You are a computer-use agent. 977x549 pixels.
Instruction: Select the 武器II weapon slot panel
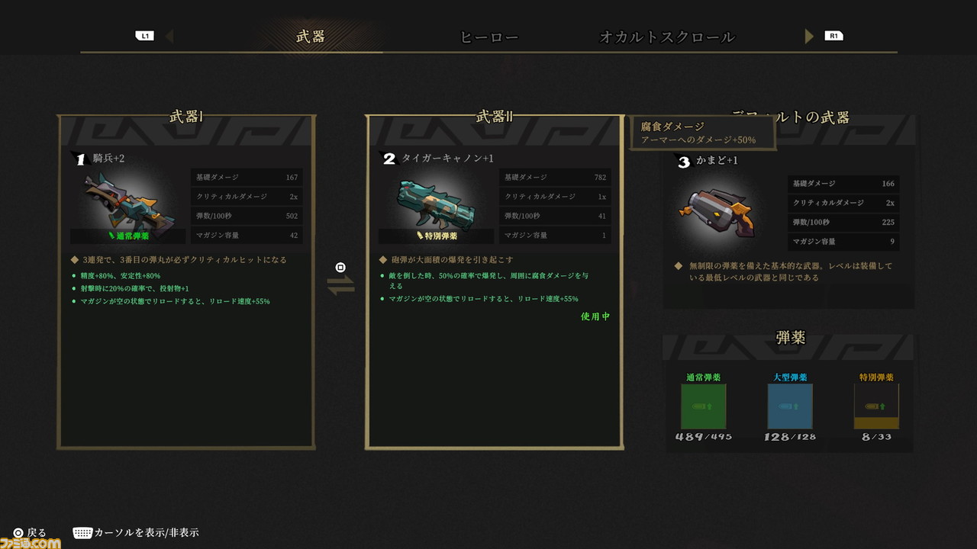point(495,281)
